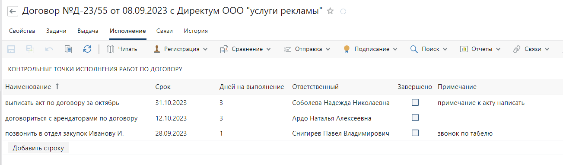Click days value 3 for выписать акт
The height and width of the screenshot is (165, 563).
point(221,103)
